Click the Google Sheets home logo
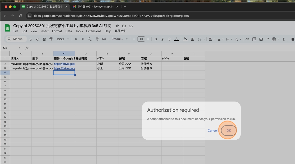Screen dimensions: 295x164 pos(7,28)
